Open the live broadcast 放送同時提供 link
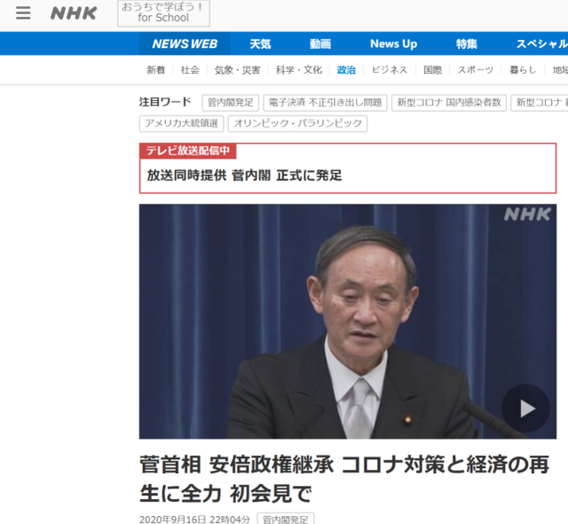 coord(244,176)
